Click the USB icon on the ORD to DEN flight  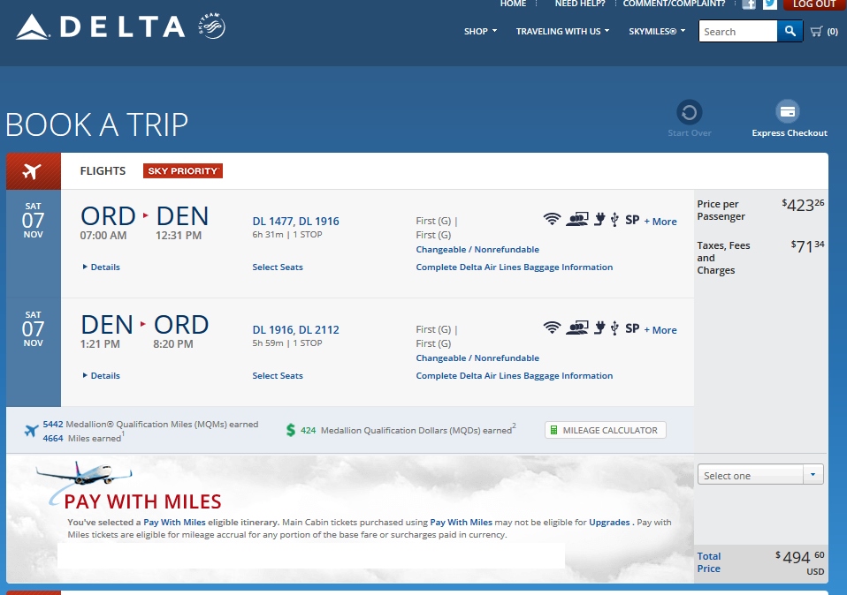tap(614, 220)
